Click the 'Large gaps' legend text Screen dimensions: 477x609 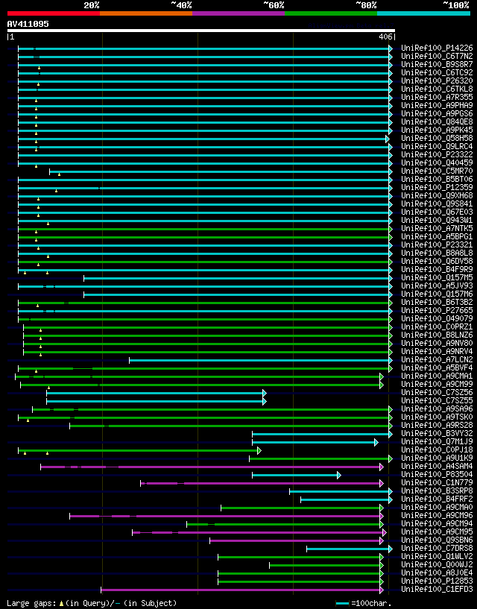point(31,603)
